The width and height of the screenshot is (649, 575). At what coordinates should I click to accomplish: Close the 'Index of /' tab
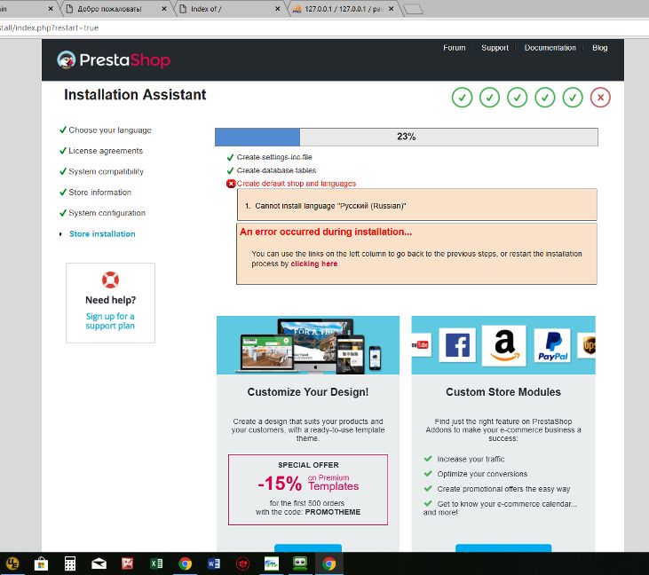pyautogui.click(x=277, y=9)
